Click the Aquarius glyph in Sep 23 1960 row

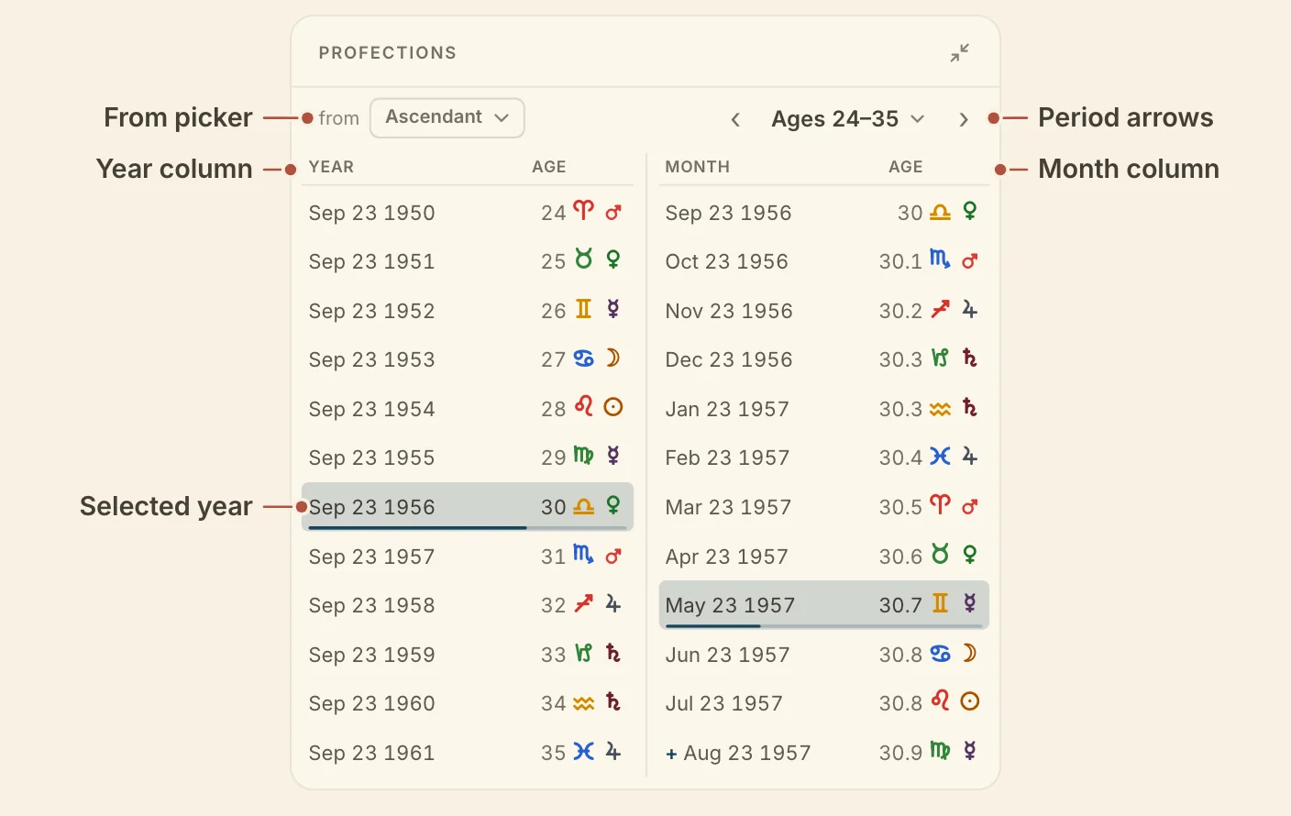pos(583,703)
